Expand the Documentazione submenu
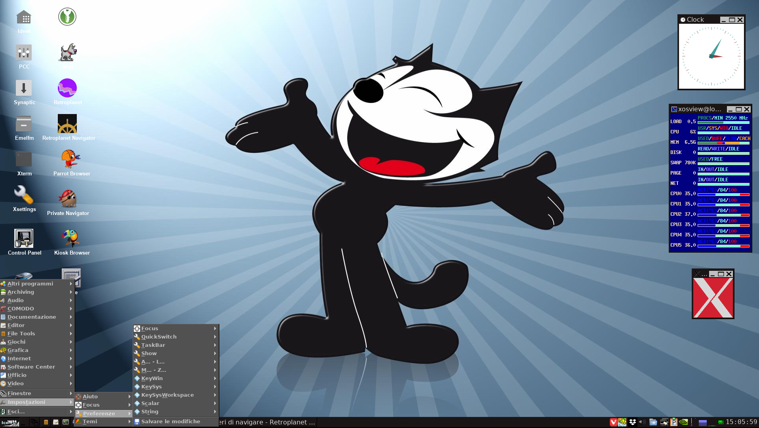 click(37, 317)
